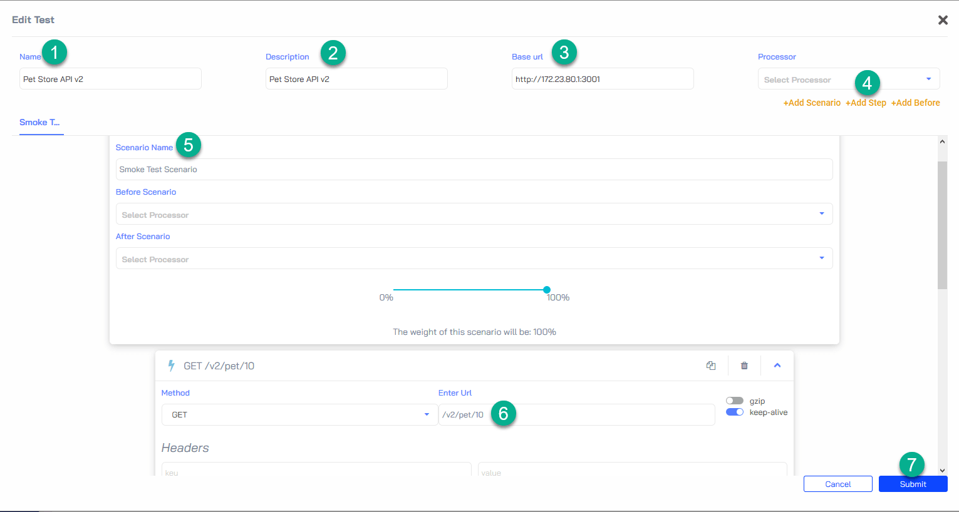Click the lightning bolt icon on the GET step
This screenshot has height=512, width=959.
coord(170,365)
